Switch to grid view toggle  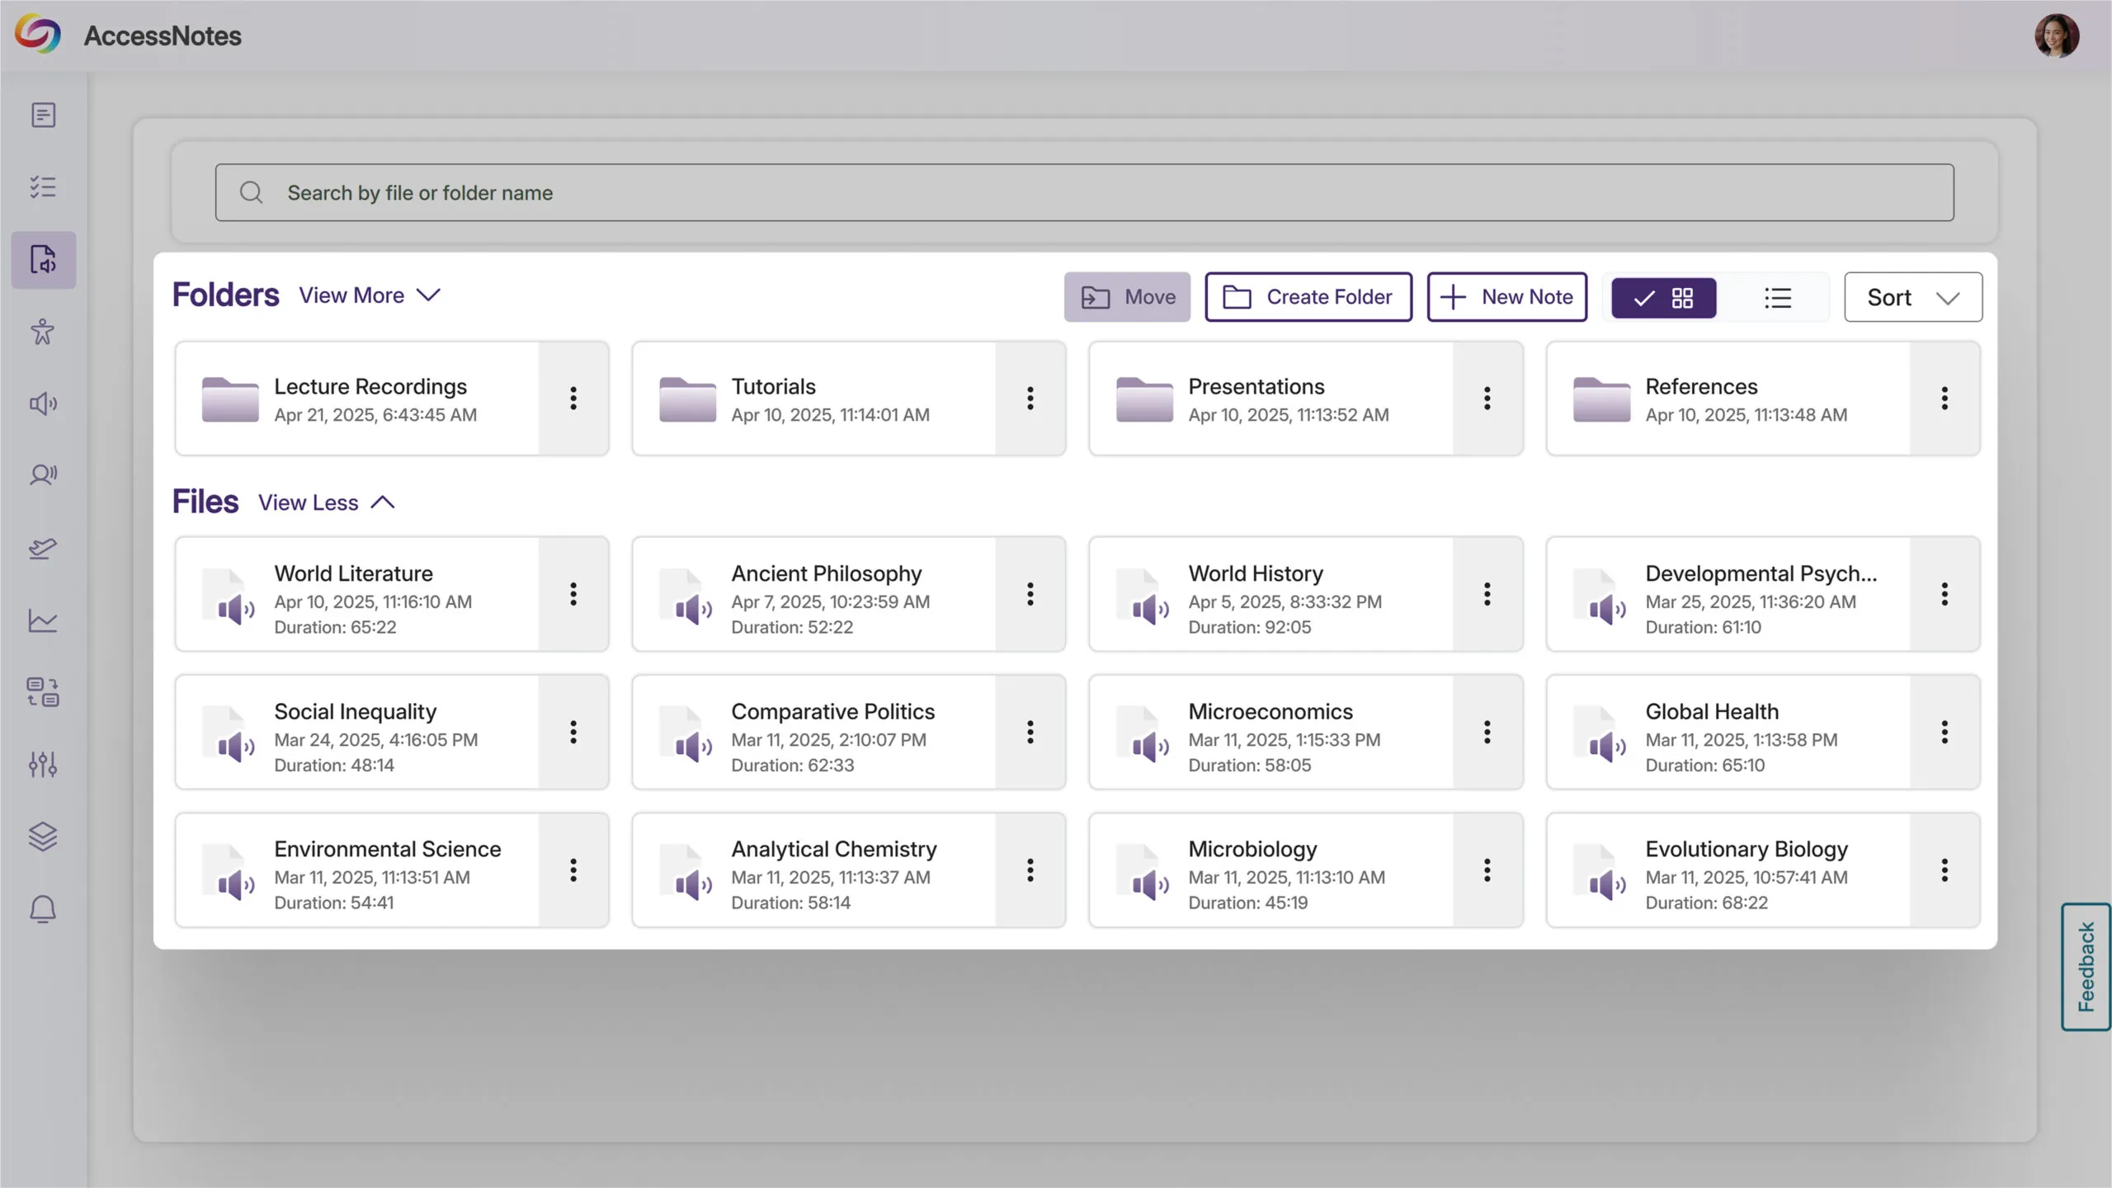pyautogui.click(x=1663, y=298)
